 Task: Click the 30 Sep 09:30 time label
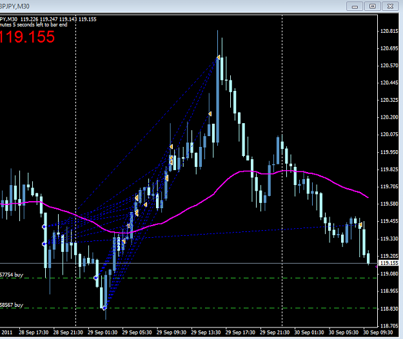pos(378,333)
